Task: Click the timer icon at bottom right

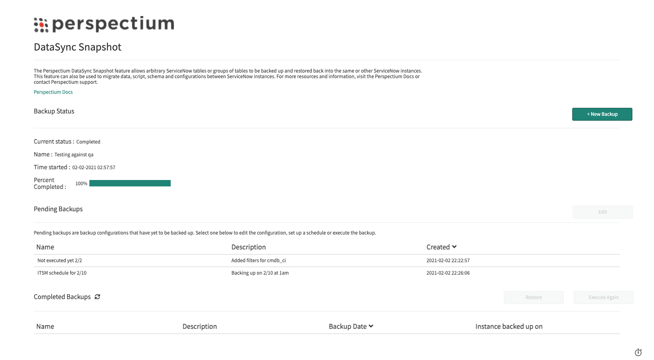Action: click(638, 352)
